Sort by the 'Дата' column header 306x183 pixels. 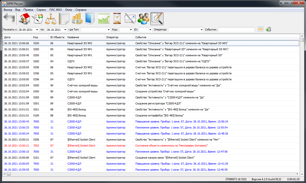click(x=17, y=37)
